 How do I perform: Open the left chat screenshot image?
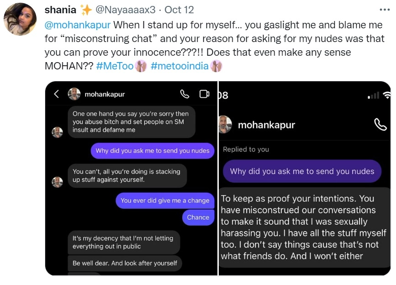click(x=131, y=183)
